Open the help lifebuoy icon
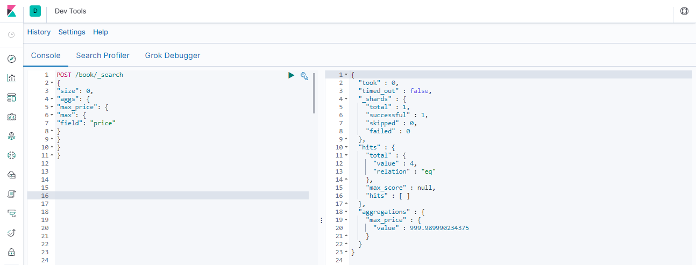This screenshot has width=696, height=265. click(684, 11)
